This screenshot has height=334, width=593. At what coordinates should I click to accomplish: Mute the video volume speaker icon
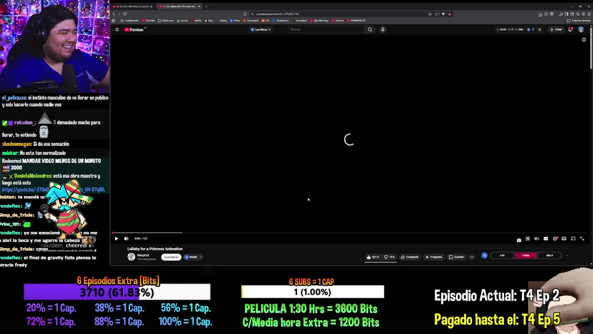(126, 238)
